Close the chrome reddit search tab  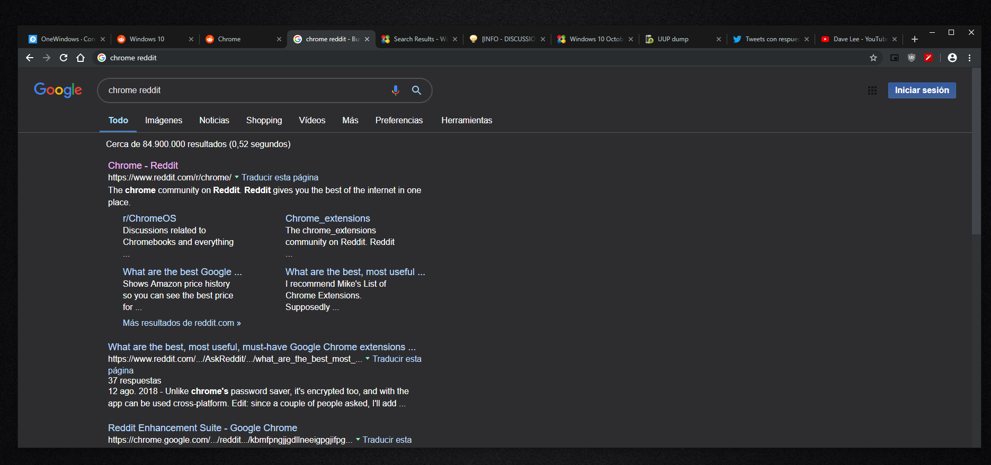click(x=367, y=39)
